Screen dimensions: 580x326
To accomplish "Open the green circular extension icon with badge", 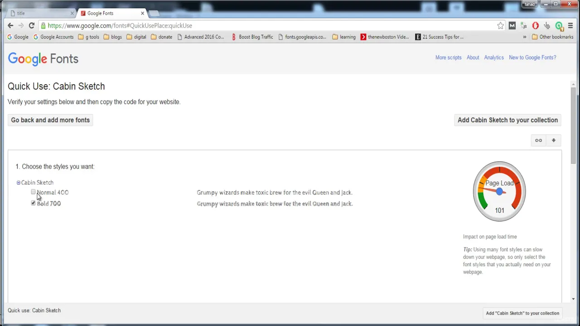I will click(559, 26).
